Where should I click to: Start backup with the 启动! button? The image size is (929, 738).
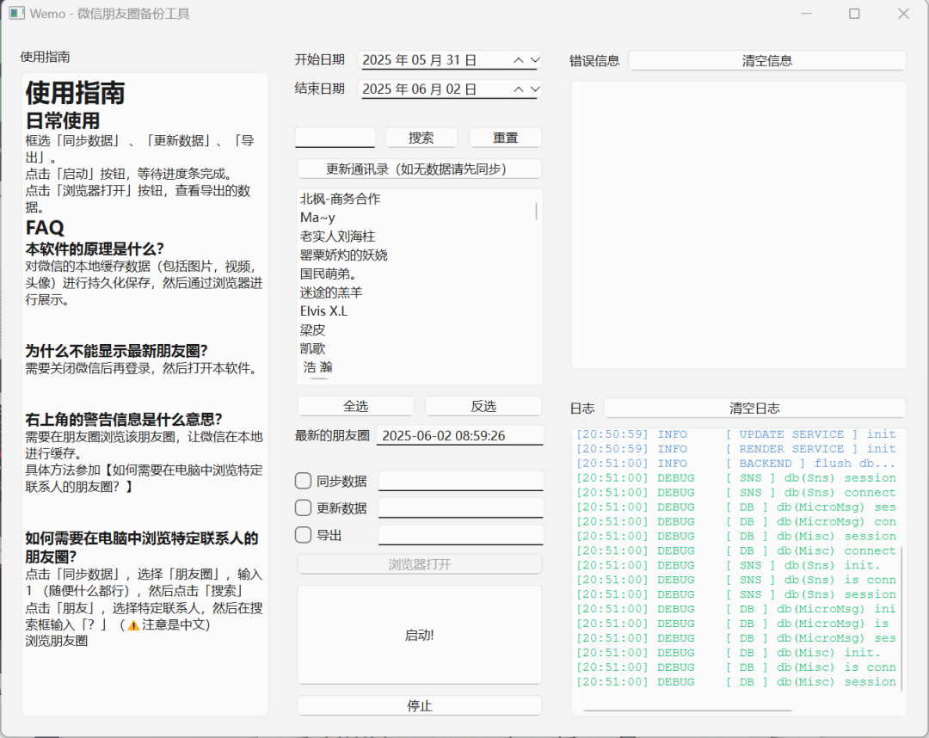[419, 635]
